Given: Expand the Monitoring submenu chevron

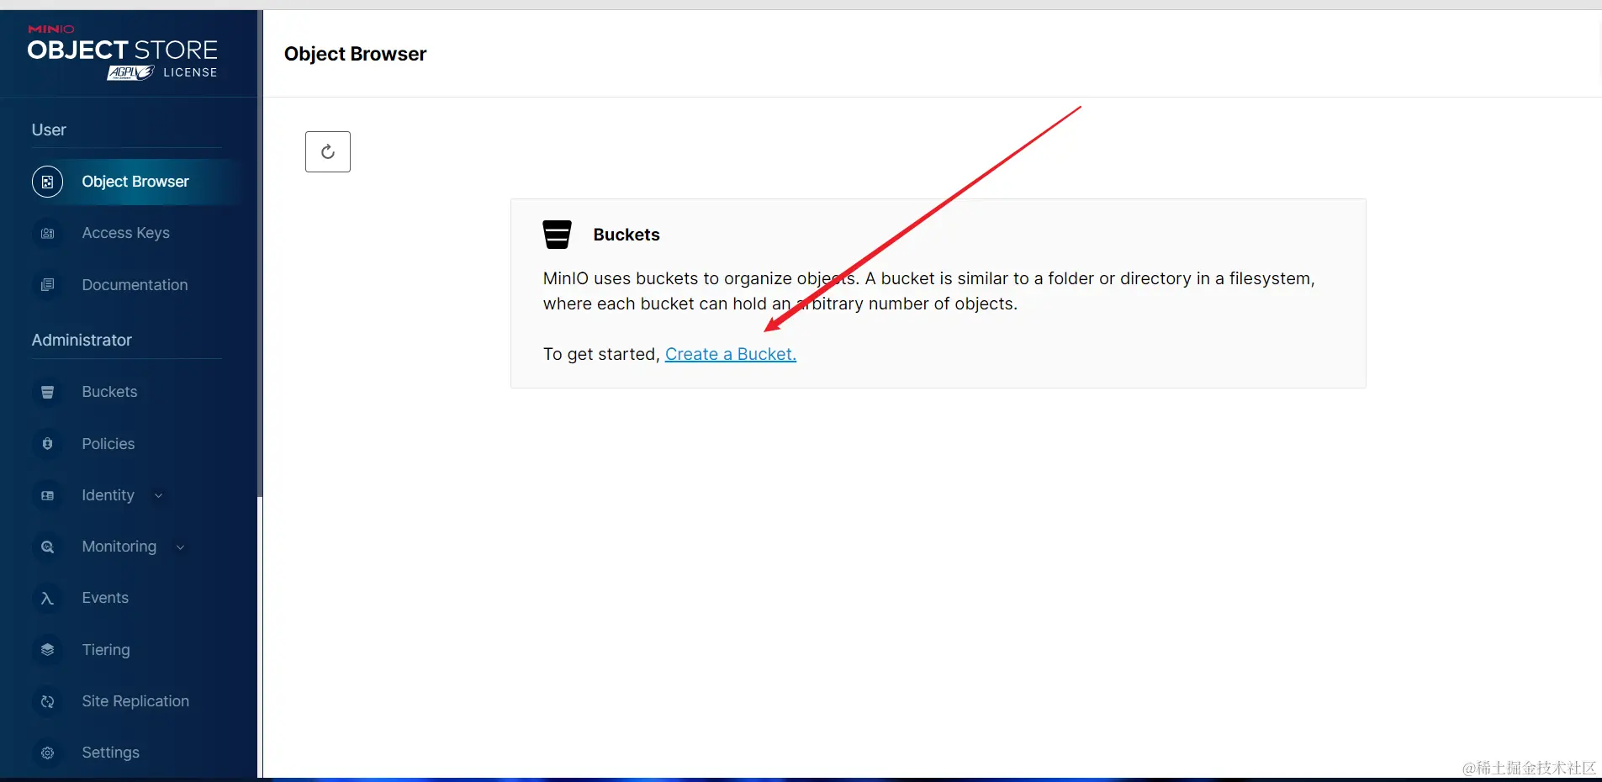Looking at the screenshot, I should pos(180,547).
